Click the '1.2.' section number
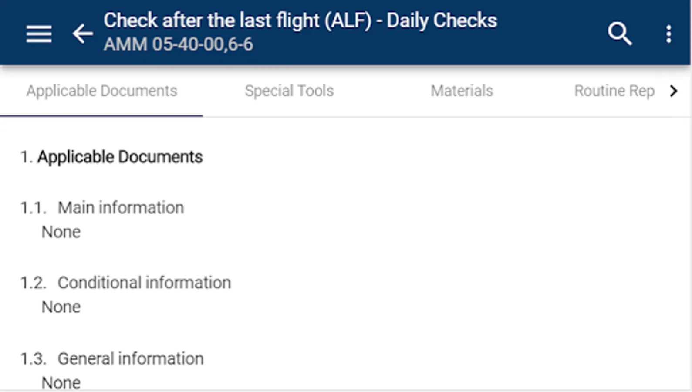The image size is (692, 392). [33, 283]
